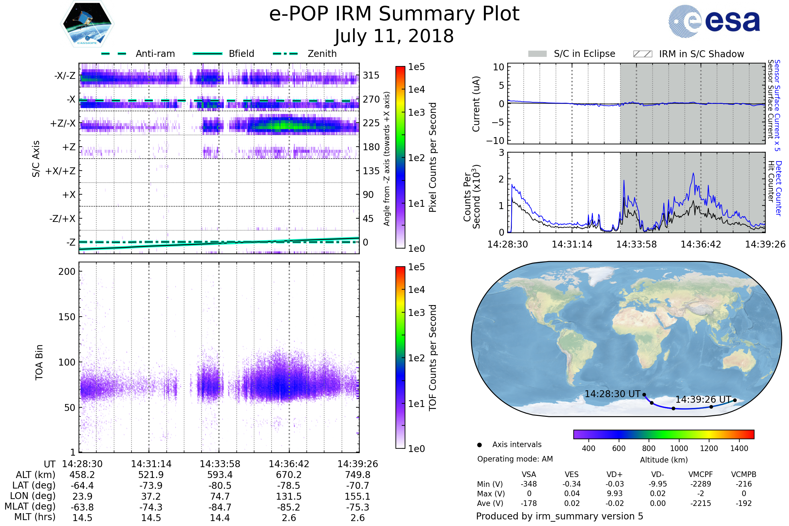Click the CASSIOPE mission hexagon logo
This screenshot has width=789, height=526.
pos(87,24)
